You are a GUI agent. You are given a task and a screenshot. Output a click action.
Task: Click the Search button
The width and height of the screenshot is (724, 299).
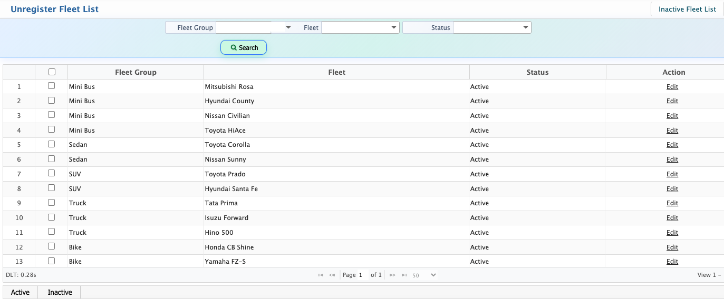244,47
